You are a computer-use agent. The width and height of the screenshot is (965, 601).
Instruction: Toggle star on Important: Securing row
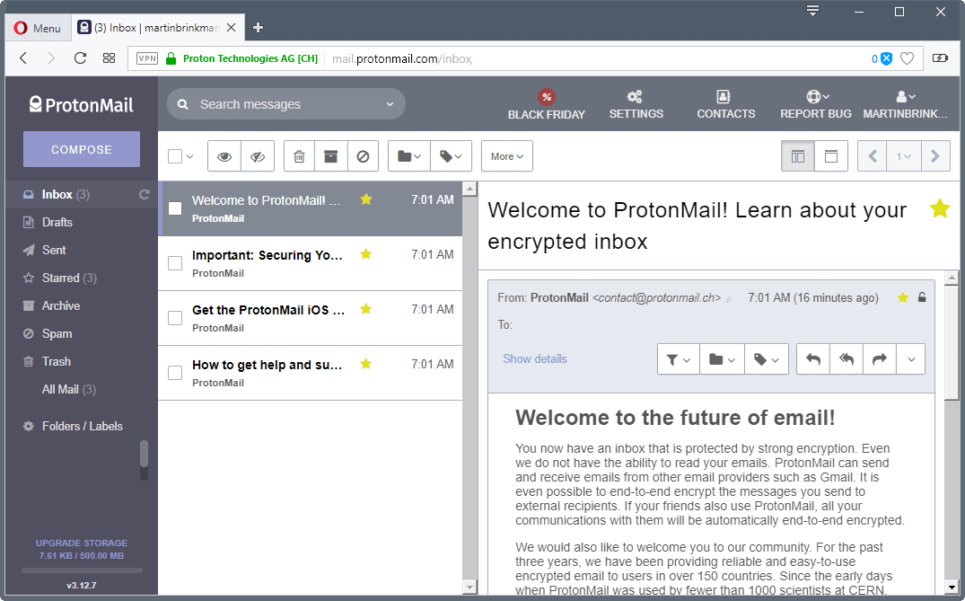pyautogui.click(x=366, y=254)
